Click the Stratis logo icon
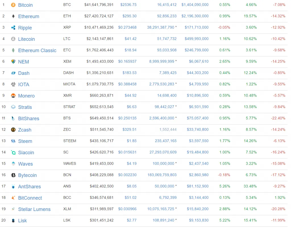291x228 pixels. (x=13, y=107)
